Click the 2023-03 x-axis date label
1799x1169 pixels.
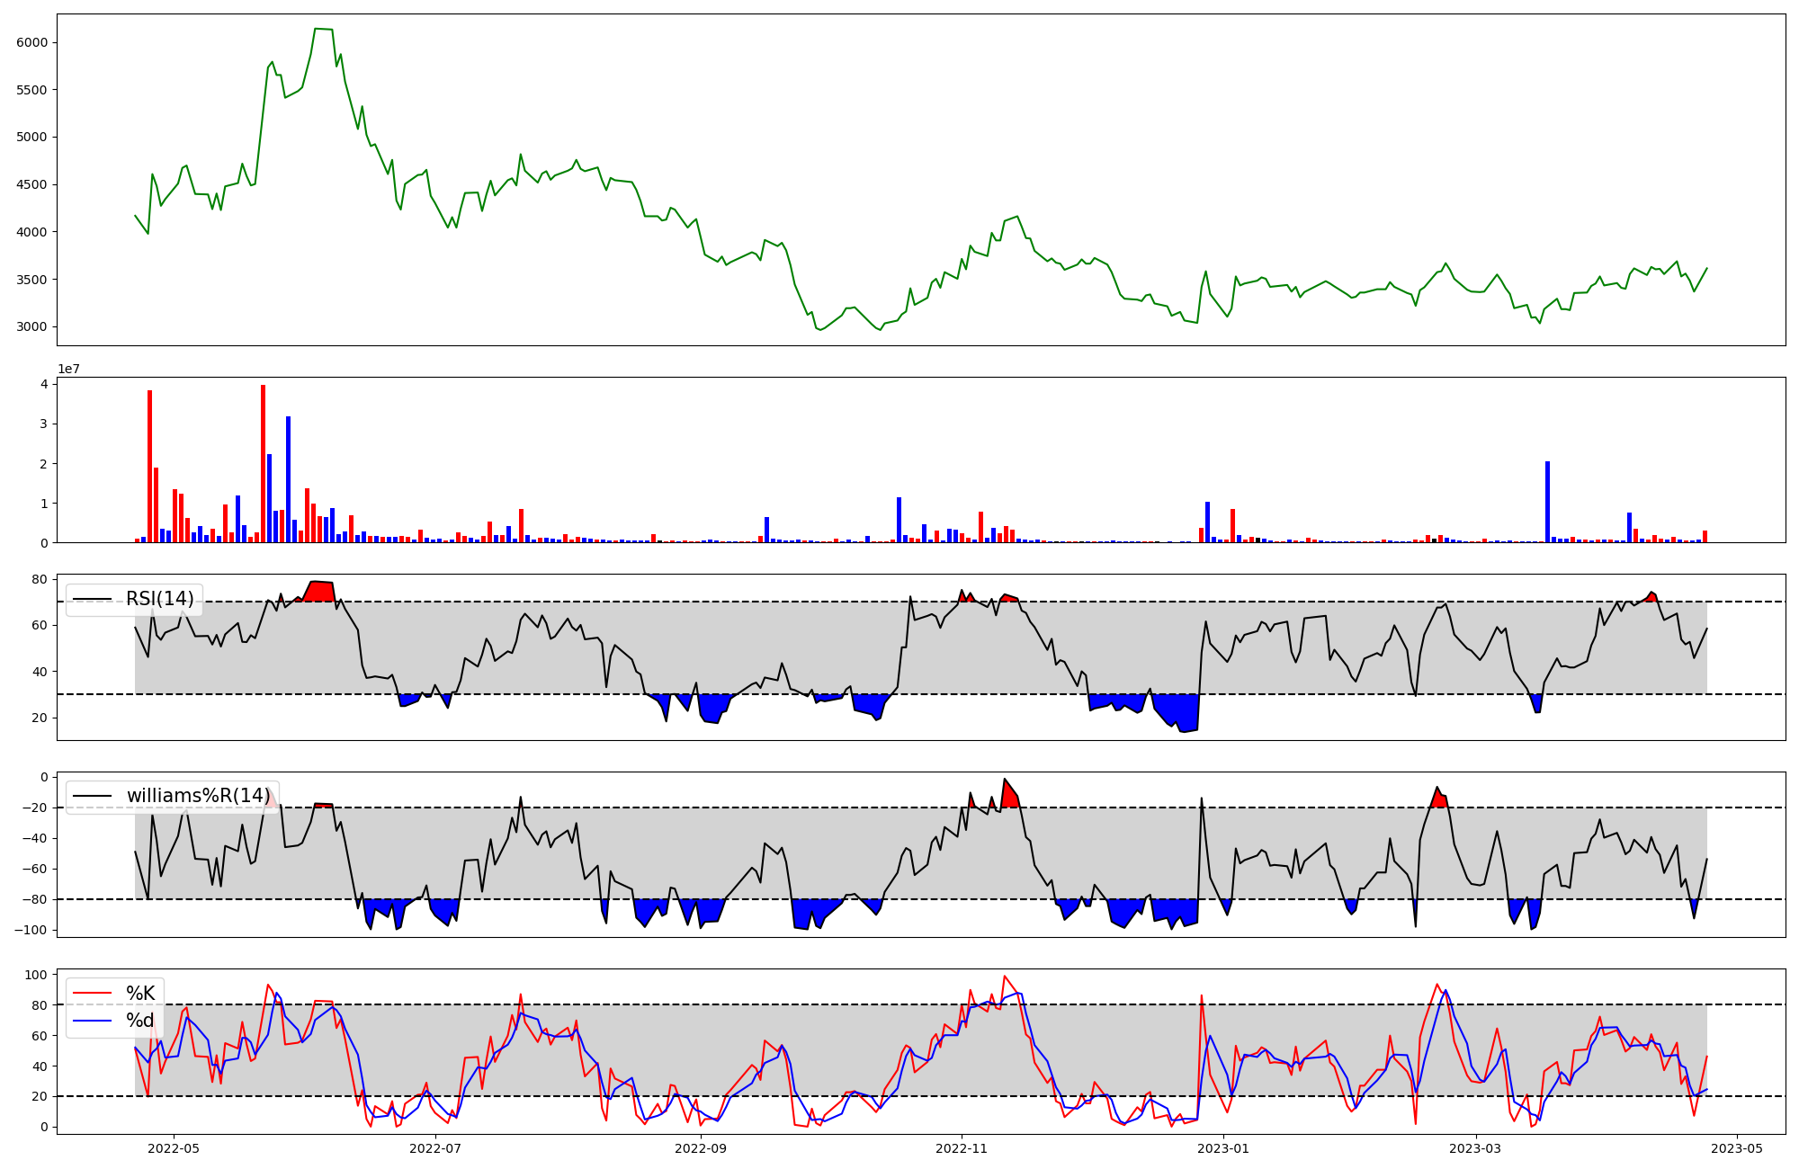[x=1476, y=1148]
